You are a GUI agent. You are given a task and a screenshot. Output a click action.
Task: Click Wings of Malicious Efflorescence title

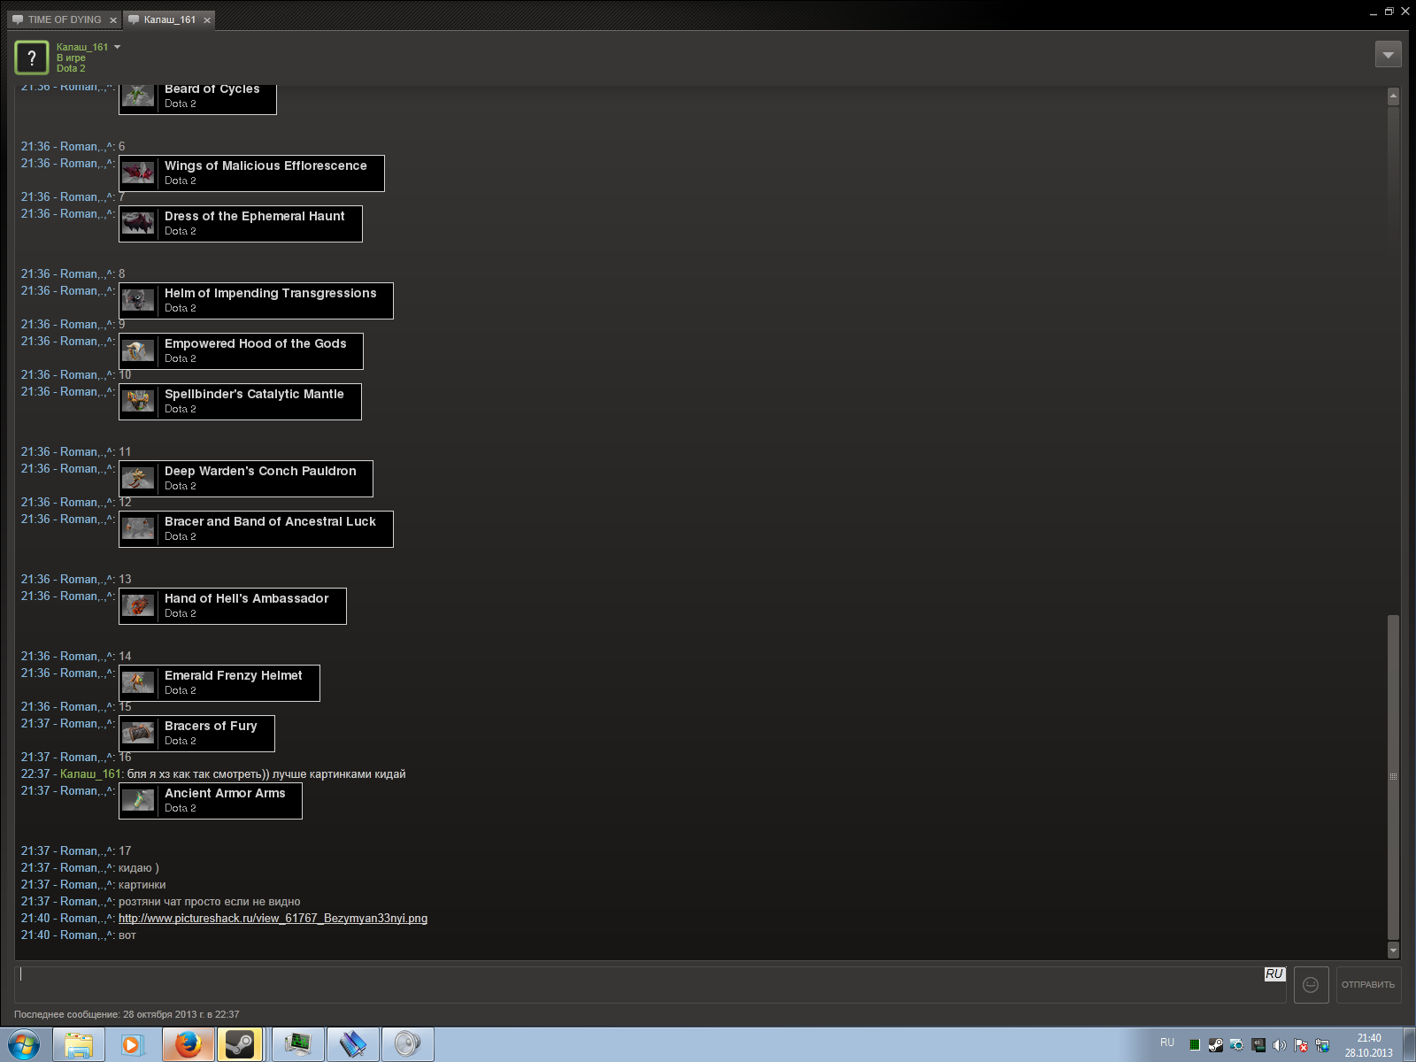[x=265, y=165]
